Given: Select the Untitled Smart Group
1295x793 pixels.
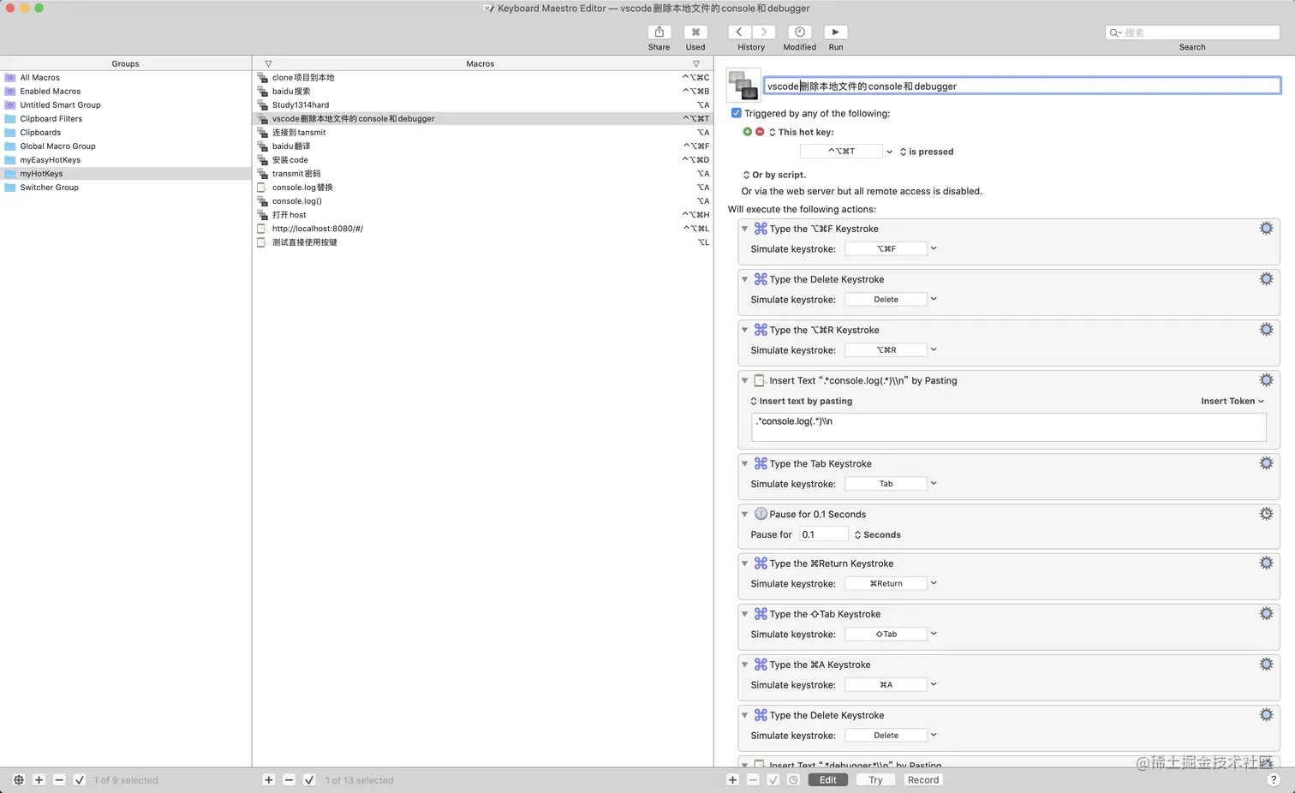Looking at the screenshot, I should (125, 104).
